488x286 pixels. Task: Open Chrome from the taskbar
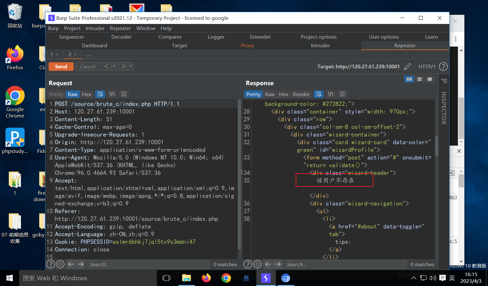click(226, 278)
